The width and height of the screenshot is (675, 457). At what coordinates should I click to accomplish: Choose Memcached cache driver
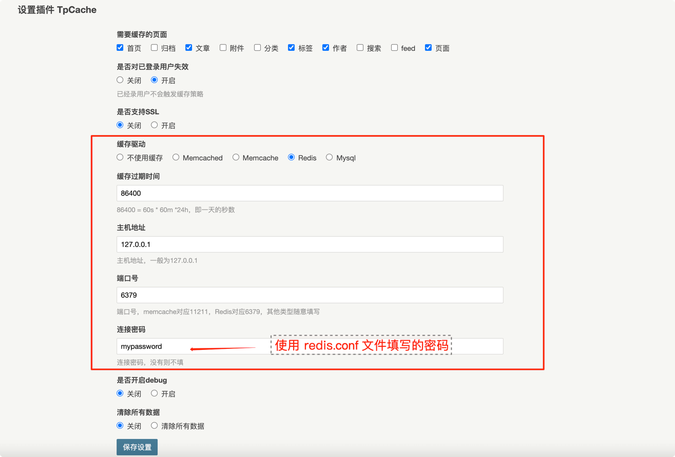[176, 157]
